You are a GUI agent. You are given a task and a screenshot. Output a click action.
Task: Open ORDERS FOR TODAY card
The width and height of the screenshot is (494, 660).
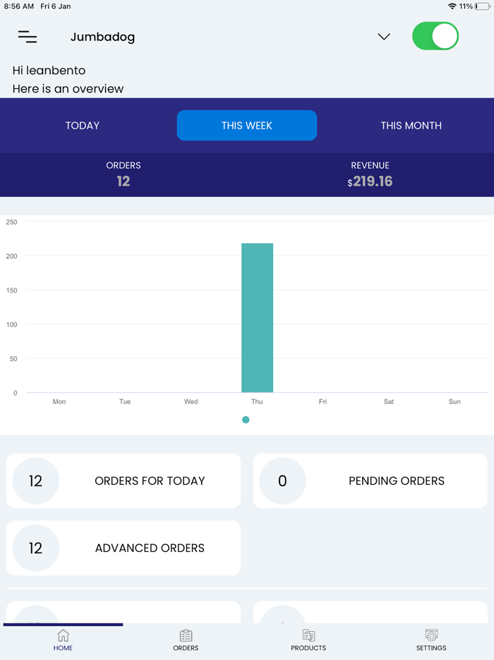tap(123, 481)
